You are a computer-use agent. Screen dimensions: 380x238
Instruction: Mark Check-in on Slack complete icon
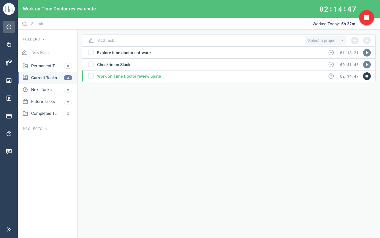tap(331, 64)
